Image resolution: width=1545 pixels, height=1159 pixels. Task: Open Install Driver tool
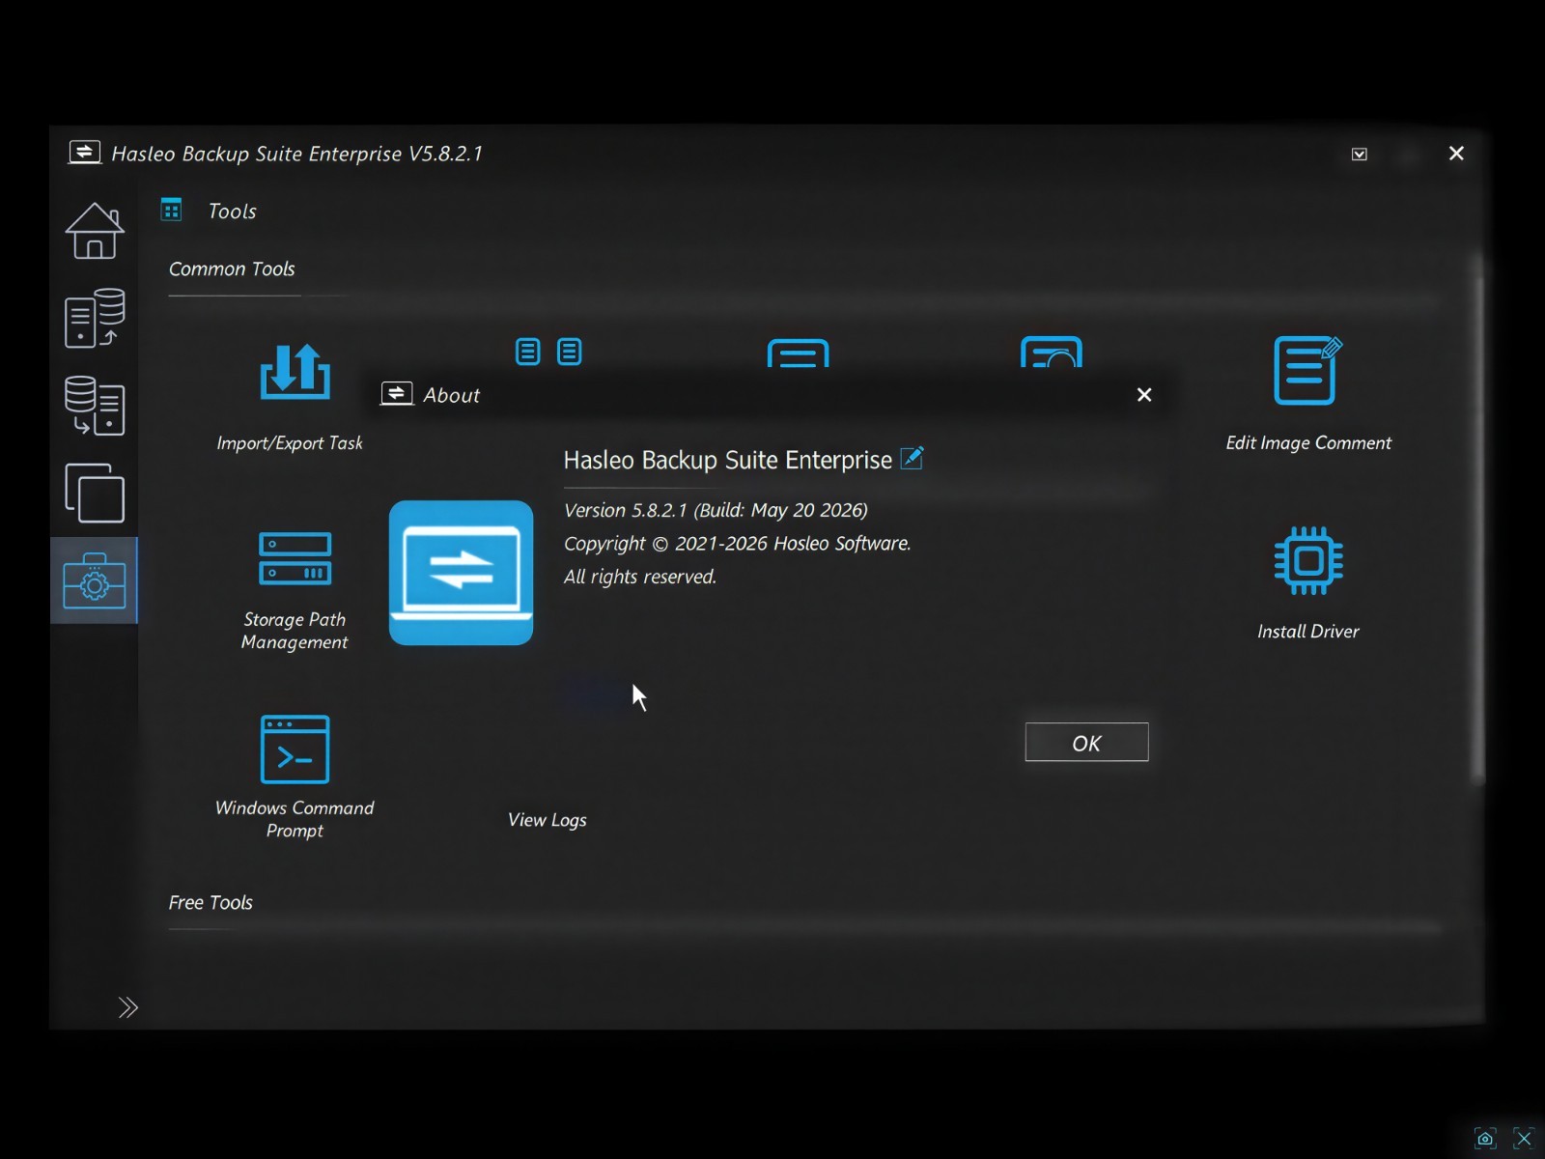[1307, 560]
